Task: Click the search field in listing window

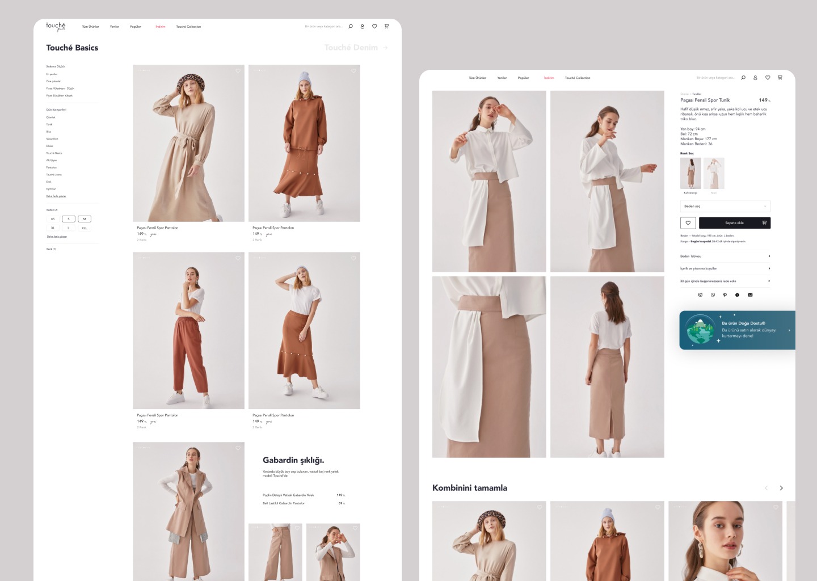Action: [x=323, y=27]
